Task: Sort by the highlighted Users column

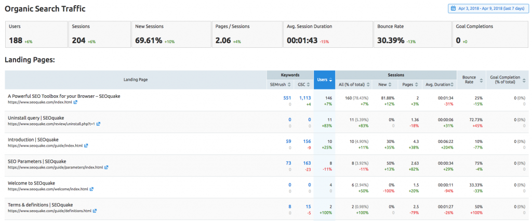Action: pos(324,80)
